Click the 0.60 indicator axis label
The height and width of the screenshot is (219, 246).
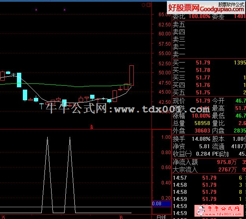click(x=166, y=167)
